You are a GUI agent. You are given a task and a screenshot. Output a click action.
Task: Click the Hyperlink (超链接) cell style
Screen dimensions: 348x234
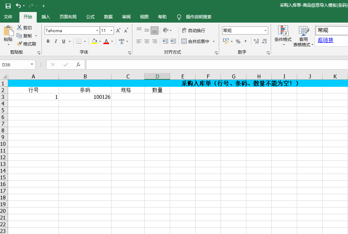click(325, 40)
